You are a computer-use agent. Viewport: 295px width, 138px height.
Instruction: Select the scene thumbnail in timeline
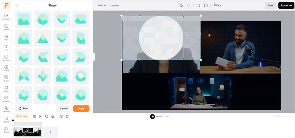(x=28, y=132)
